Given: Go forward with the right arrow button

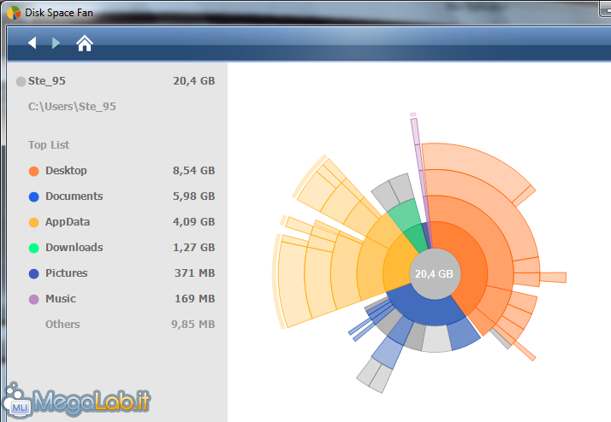Looking at the screenshot, I should coord(56,43).
